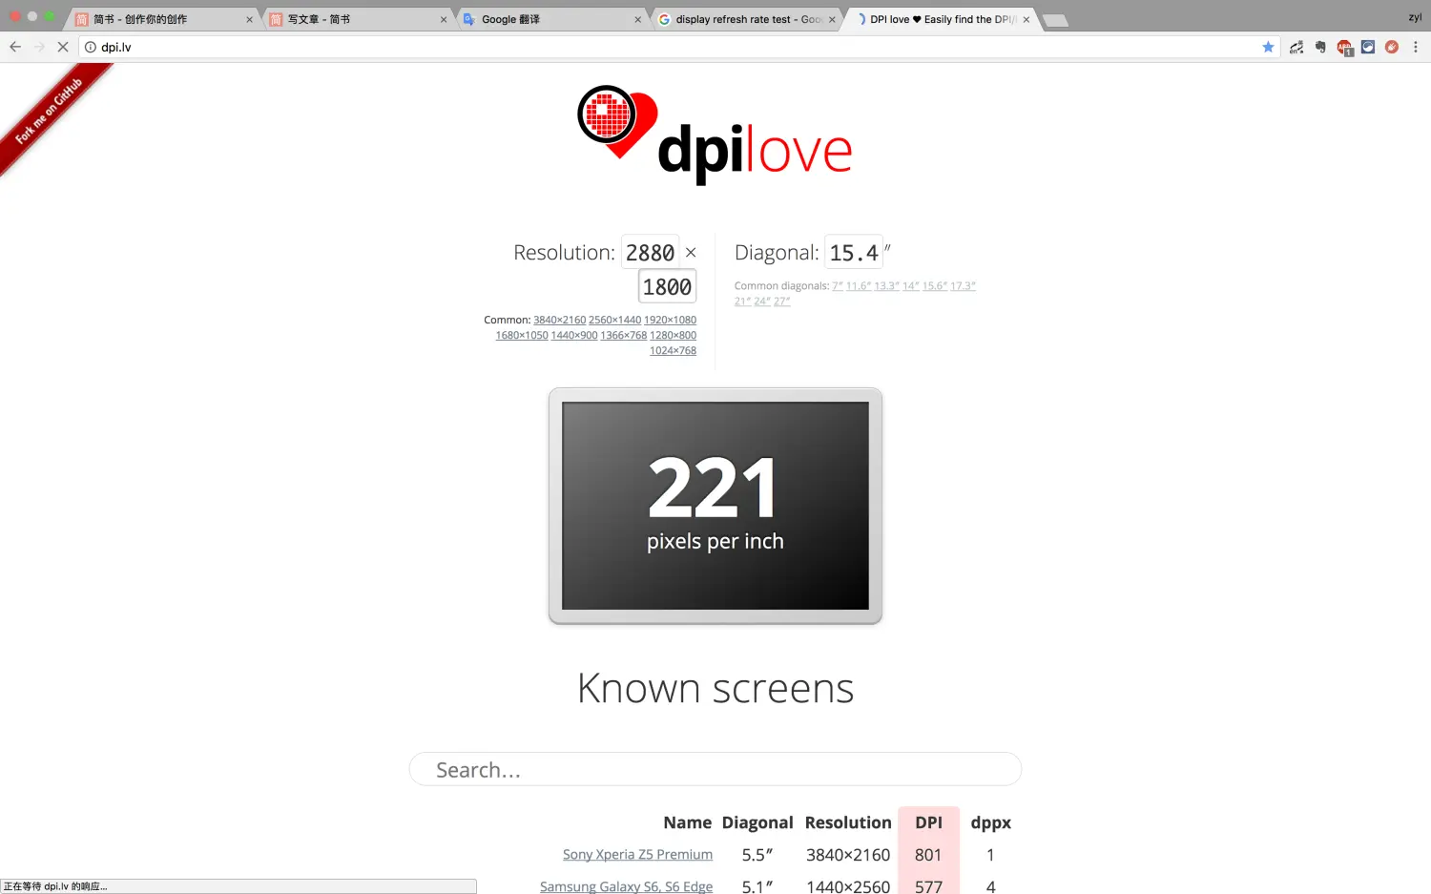The image size is (1431, 894).
Task: Click the Known screens heading
Action: coord(715,688)
